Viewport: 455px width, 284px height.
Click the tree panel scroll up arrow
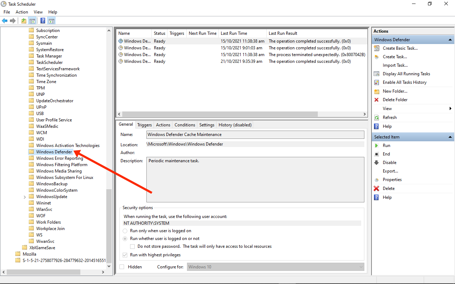[x=109, y=31]
